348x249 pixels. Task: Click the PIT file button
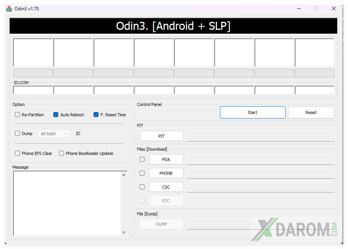pos(161,136)
